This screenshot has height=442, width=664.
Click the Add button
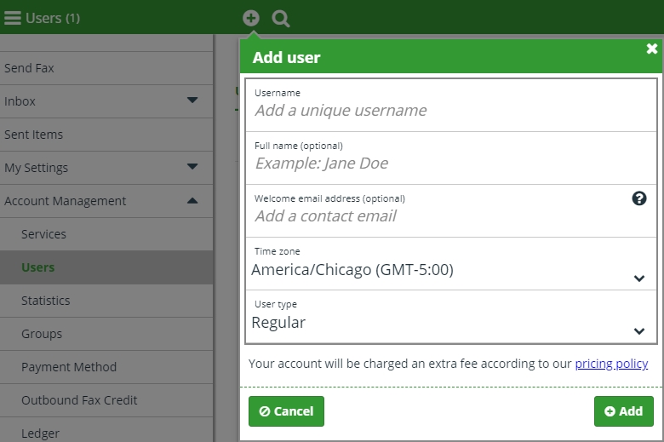tap(624, 411)
